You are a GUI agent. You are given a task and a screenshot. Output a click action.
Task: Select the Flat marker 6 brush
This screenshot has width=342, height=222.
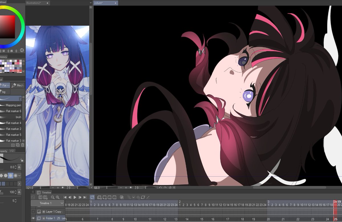pos(11,111)
